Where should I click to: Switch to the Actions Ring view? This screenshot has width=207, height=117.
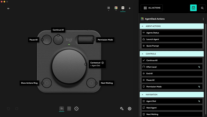coord(76,109)
